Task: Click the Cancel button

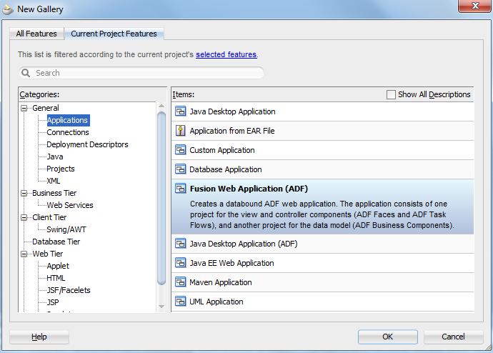Action: pos(453,337)
